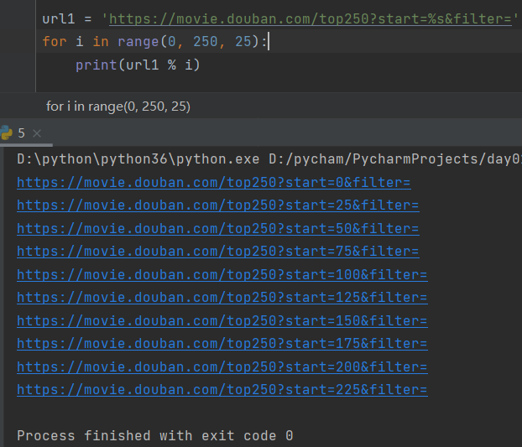Click the url1 string URL in editor
Screen dimensions: 522x447
coord(311,19)
